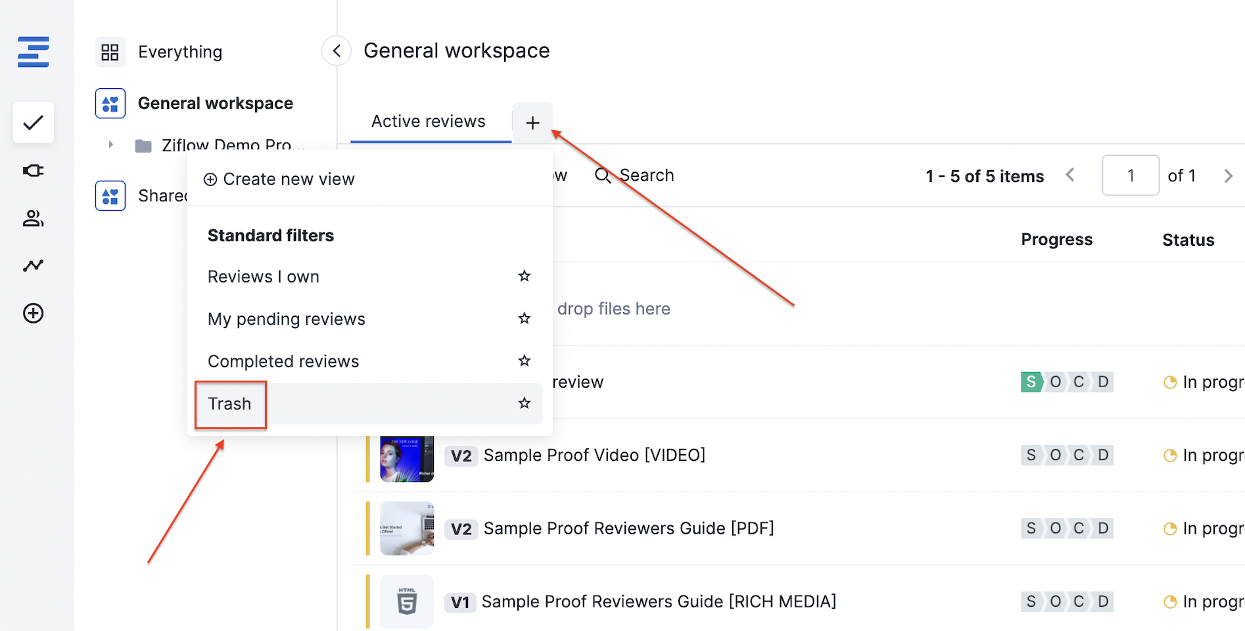
Task: Collapse the sidebar with the chevron
Action: [x=337, y=51]
